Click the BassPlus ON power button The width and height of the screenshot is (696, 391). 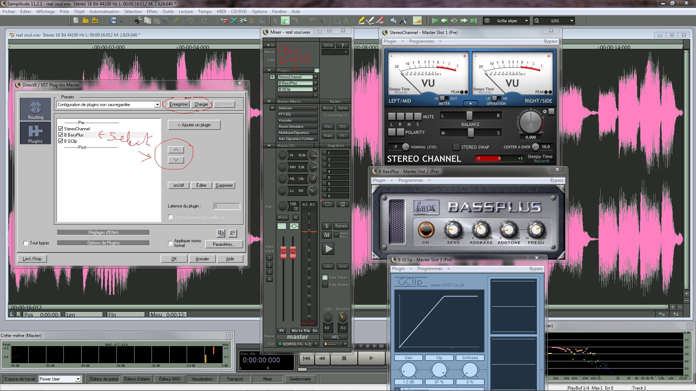pos(426,230)
